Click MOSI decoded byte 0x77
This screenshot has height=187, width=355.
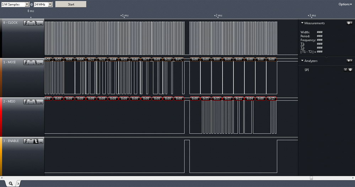click(146, 59)
